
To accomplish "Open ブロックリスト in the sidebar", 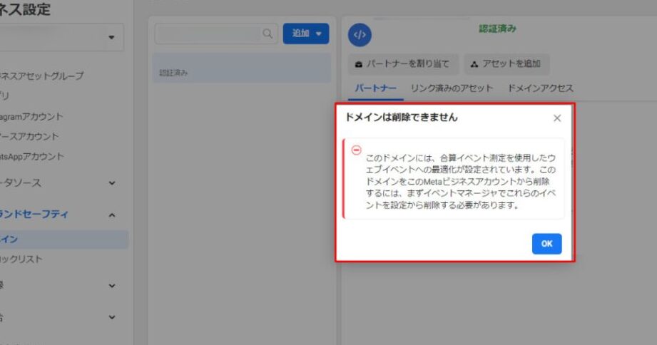I will pyautogui.click(x=21, y=259).
